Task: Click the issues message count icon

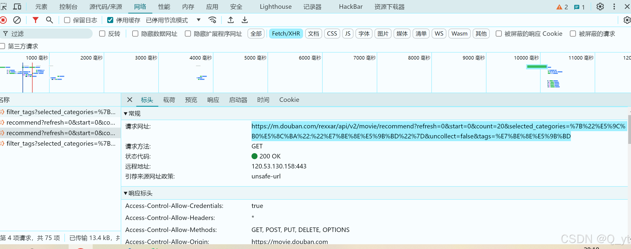Action: [x=579, y=7]
